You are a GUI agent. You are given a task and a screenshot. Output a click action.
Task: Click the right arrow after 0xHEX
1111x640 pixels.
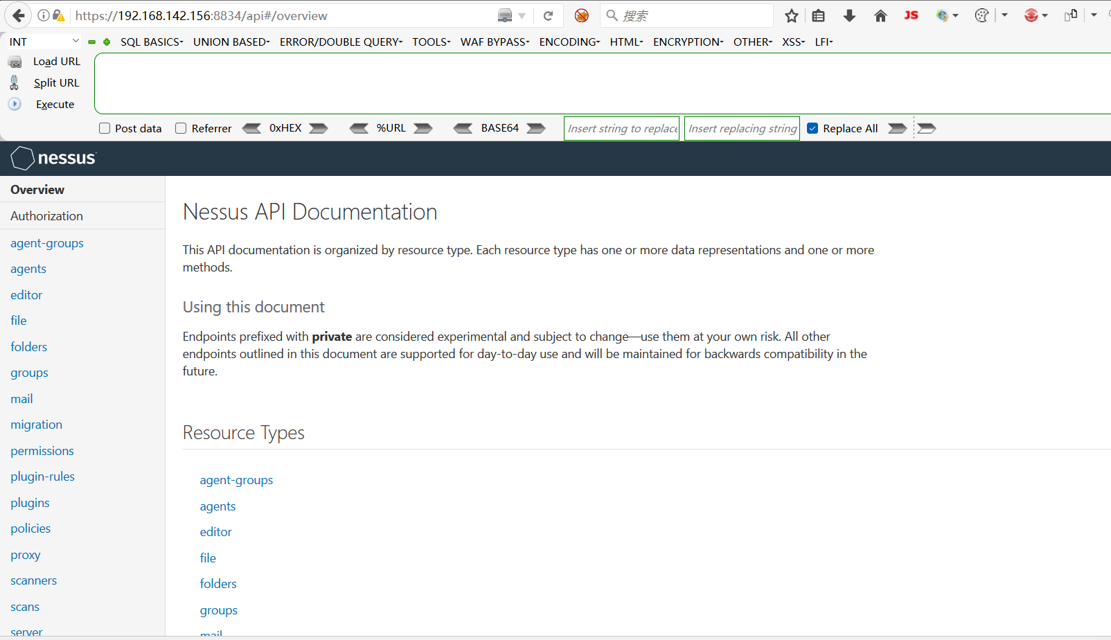[x=319, y=128]
